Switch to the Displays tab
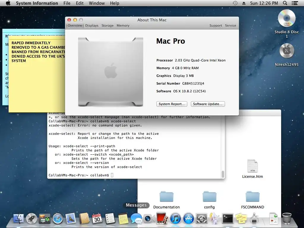304x228 pixels. (92, 26)
